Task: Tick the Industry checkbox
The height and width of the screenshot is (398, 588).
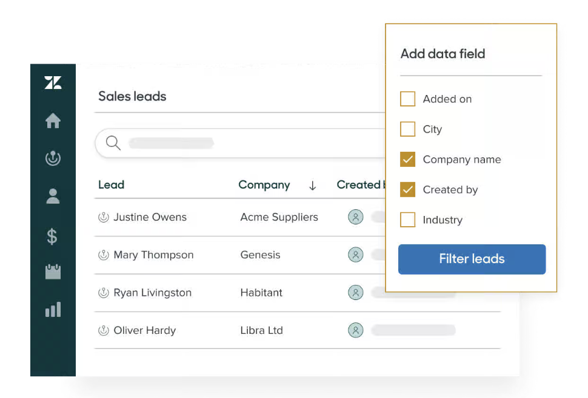Action: pos(407,220)
